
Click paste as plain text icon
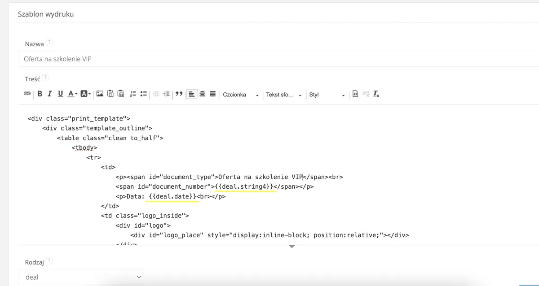pos(110,94)
